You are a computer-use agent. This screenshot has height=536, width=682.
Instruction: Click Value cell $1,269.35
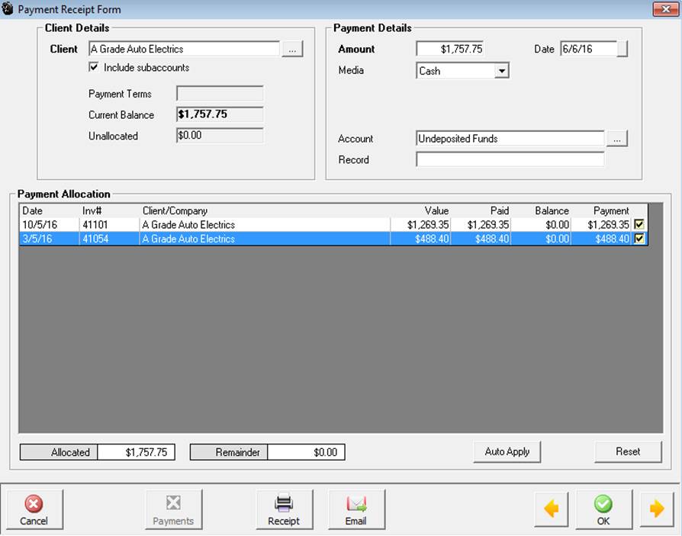coord(420,224)
